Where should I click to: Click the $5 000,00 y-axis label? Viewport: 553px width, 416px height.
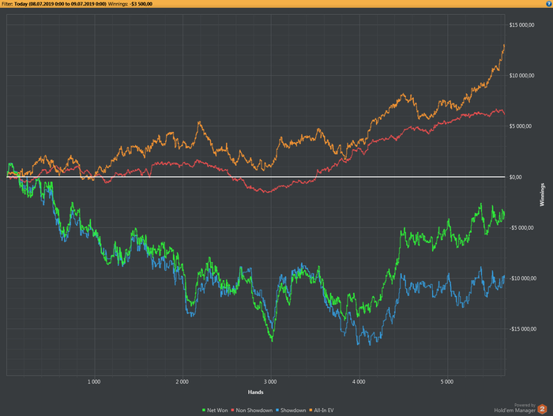click(520, 126)
